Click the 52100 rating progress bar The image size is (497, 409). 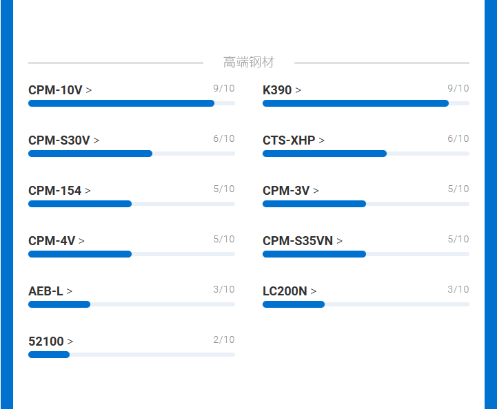pos(131,355)
